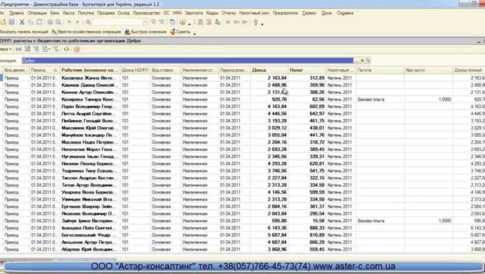The width and height of the screenshot is (485, 274).
Task: Click the Filter and sort settings icon
Action: pyautogui.click(x=27, y=49)
